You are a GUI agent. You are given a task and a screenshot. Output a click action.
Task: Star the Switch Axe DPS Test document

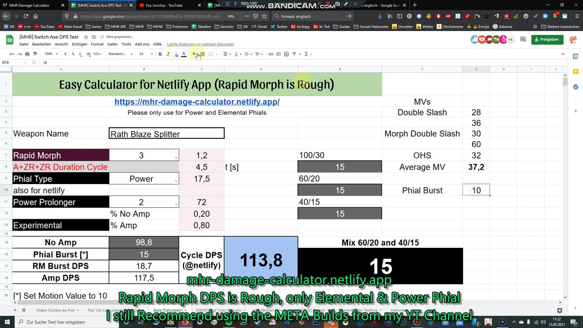point(86,37)
